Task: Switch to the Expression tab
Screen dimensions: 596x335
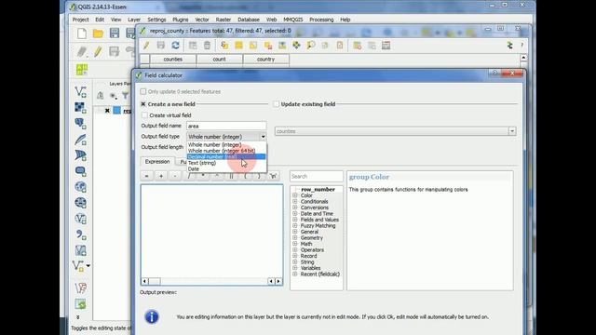Action: pyautogui.click(x=157, y=161)
